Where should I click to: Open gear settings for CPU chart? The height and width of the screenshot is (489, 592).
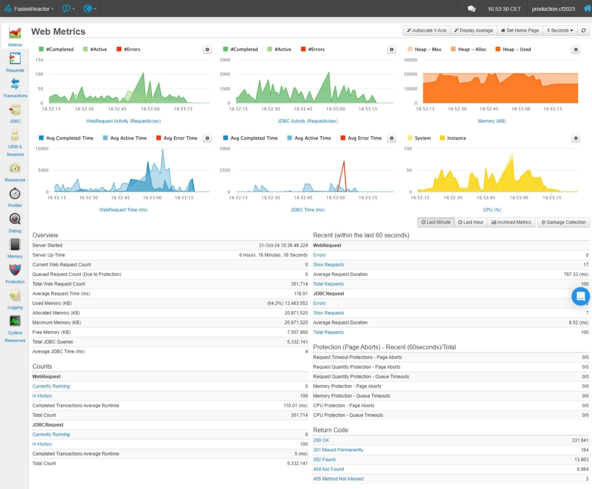[x=576, y=138]
